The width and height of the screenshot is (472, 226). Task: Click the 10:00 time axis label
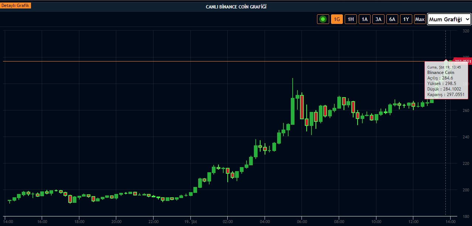click(x=376, y=222)
